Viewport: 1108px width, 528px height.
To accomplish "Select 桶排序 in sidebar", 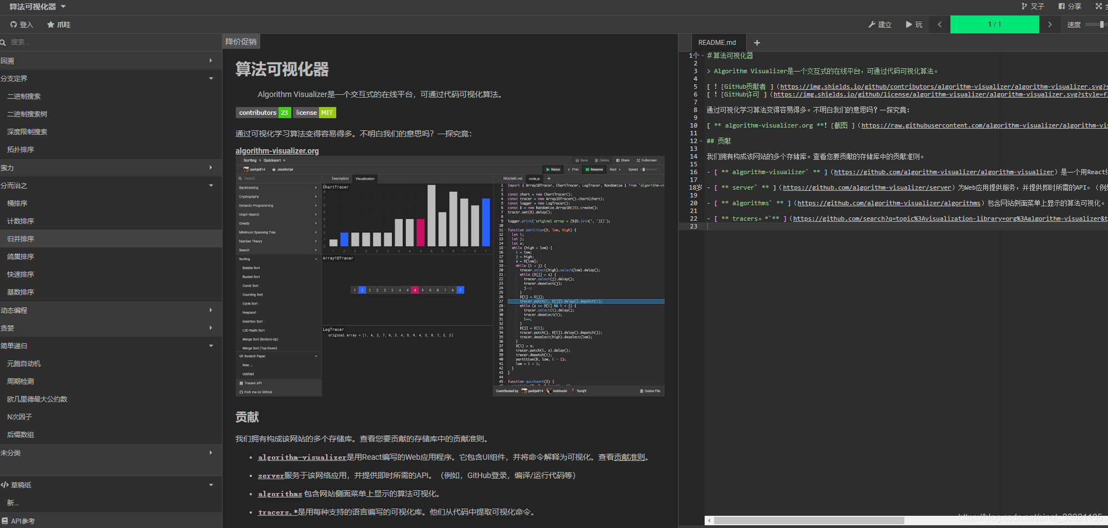I will click(111, 203).
